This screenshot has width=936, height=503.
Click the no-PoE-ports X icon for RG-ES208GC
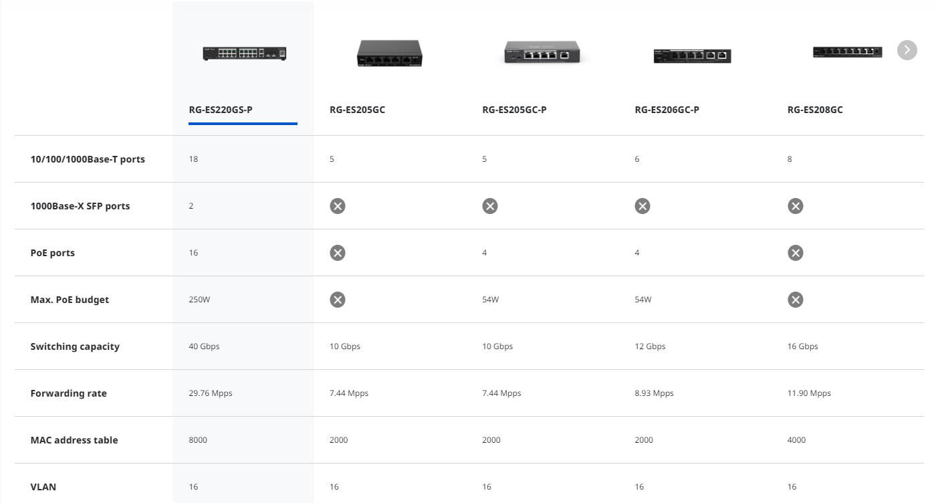click(795, 253)
